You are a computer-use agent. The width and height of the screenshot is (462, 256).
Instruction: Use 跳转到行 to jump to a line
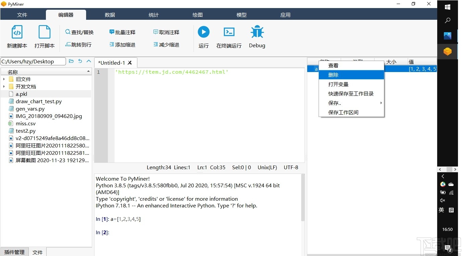(78, 44)
